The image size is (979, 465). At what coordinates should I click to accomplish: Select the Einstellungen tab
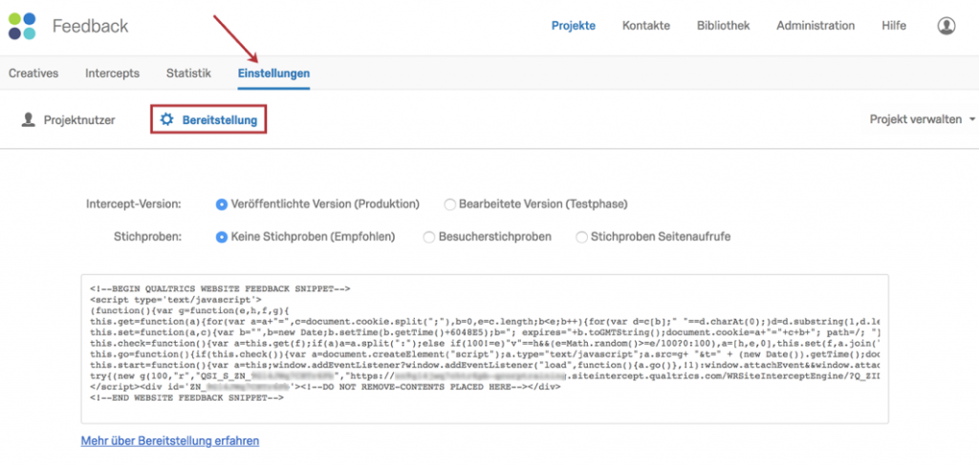click(x=273, y=74)
